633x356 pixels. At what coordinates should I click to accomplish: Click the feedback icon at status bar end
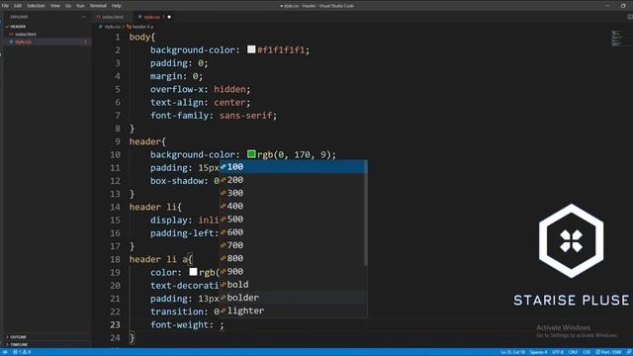(x=629, y=352)
